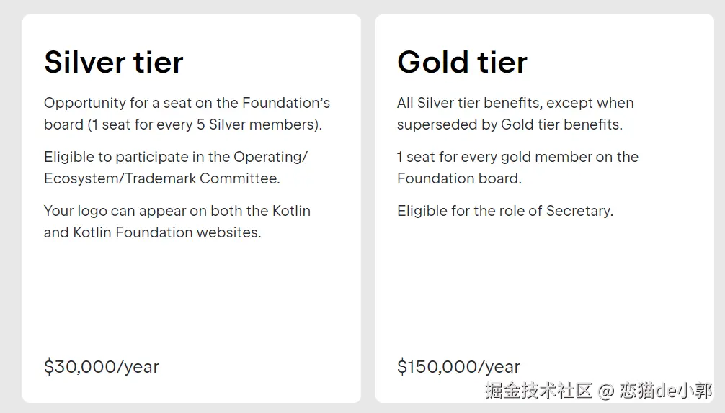Screen dimensions: 725x413
Task: Click "All Silver tier benefits, except when" line
Action: point(515,103)
